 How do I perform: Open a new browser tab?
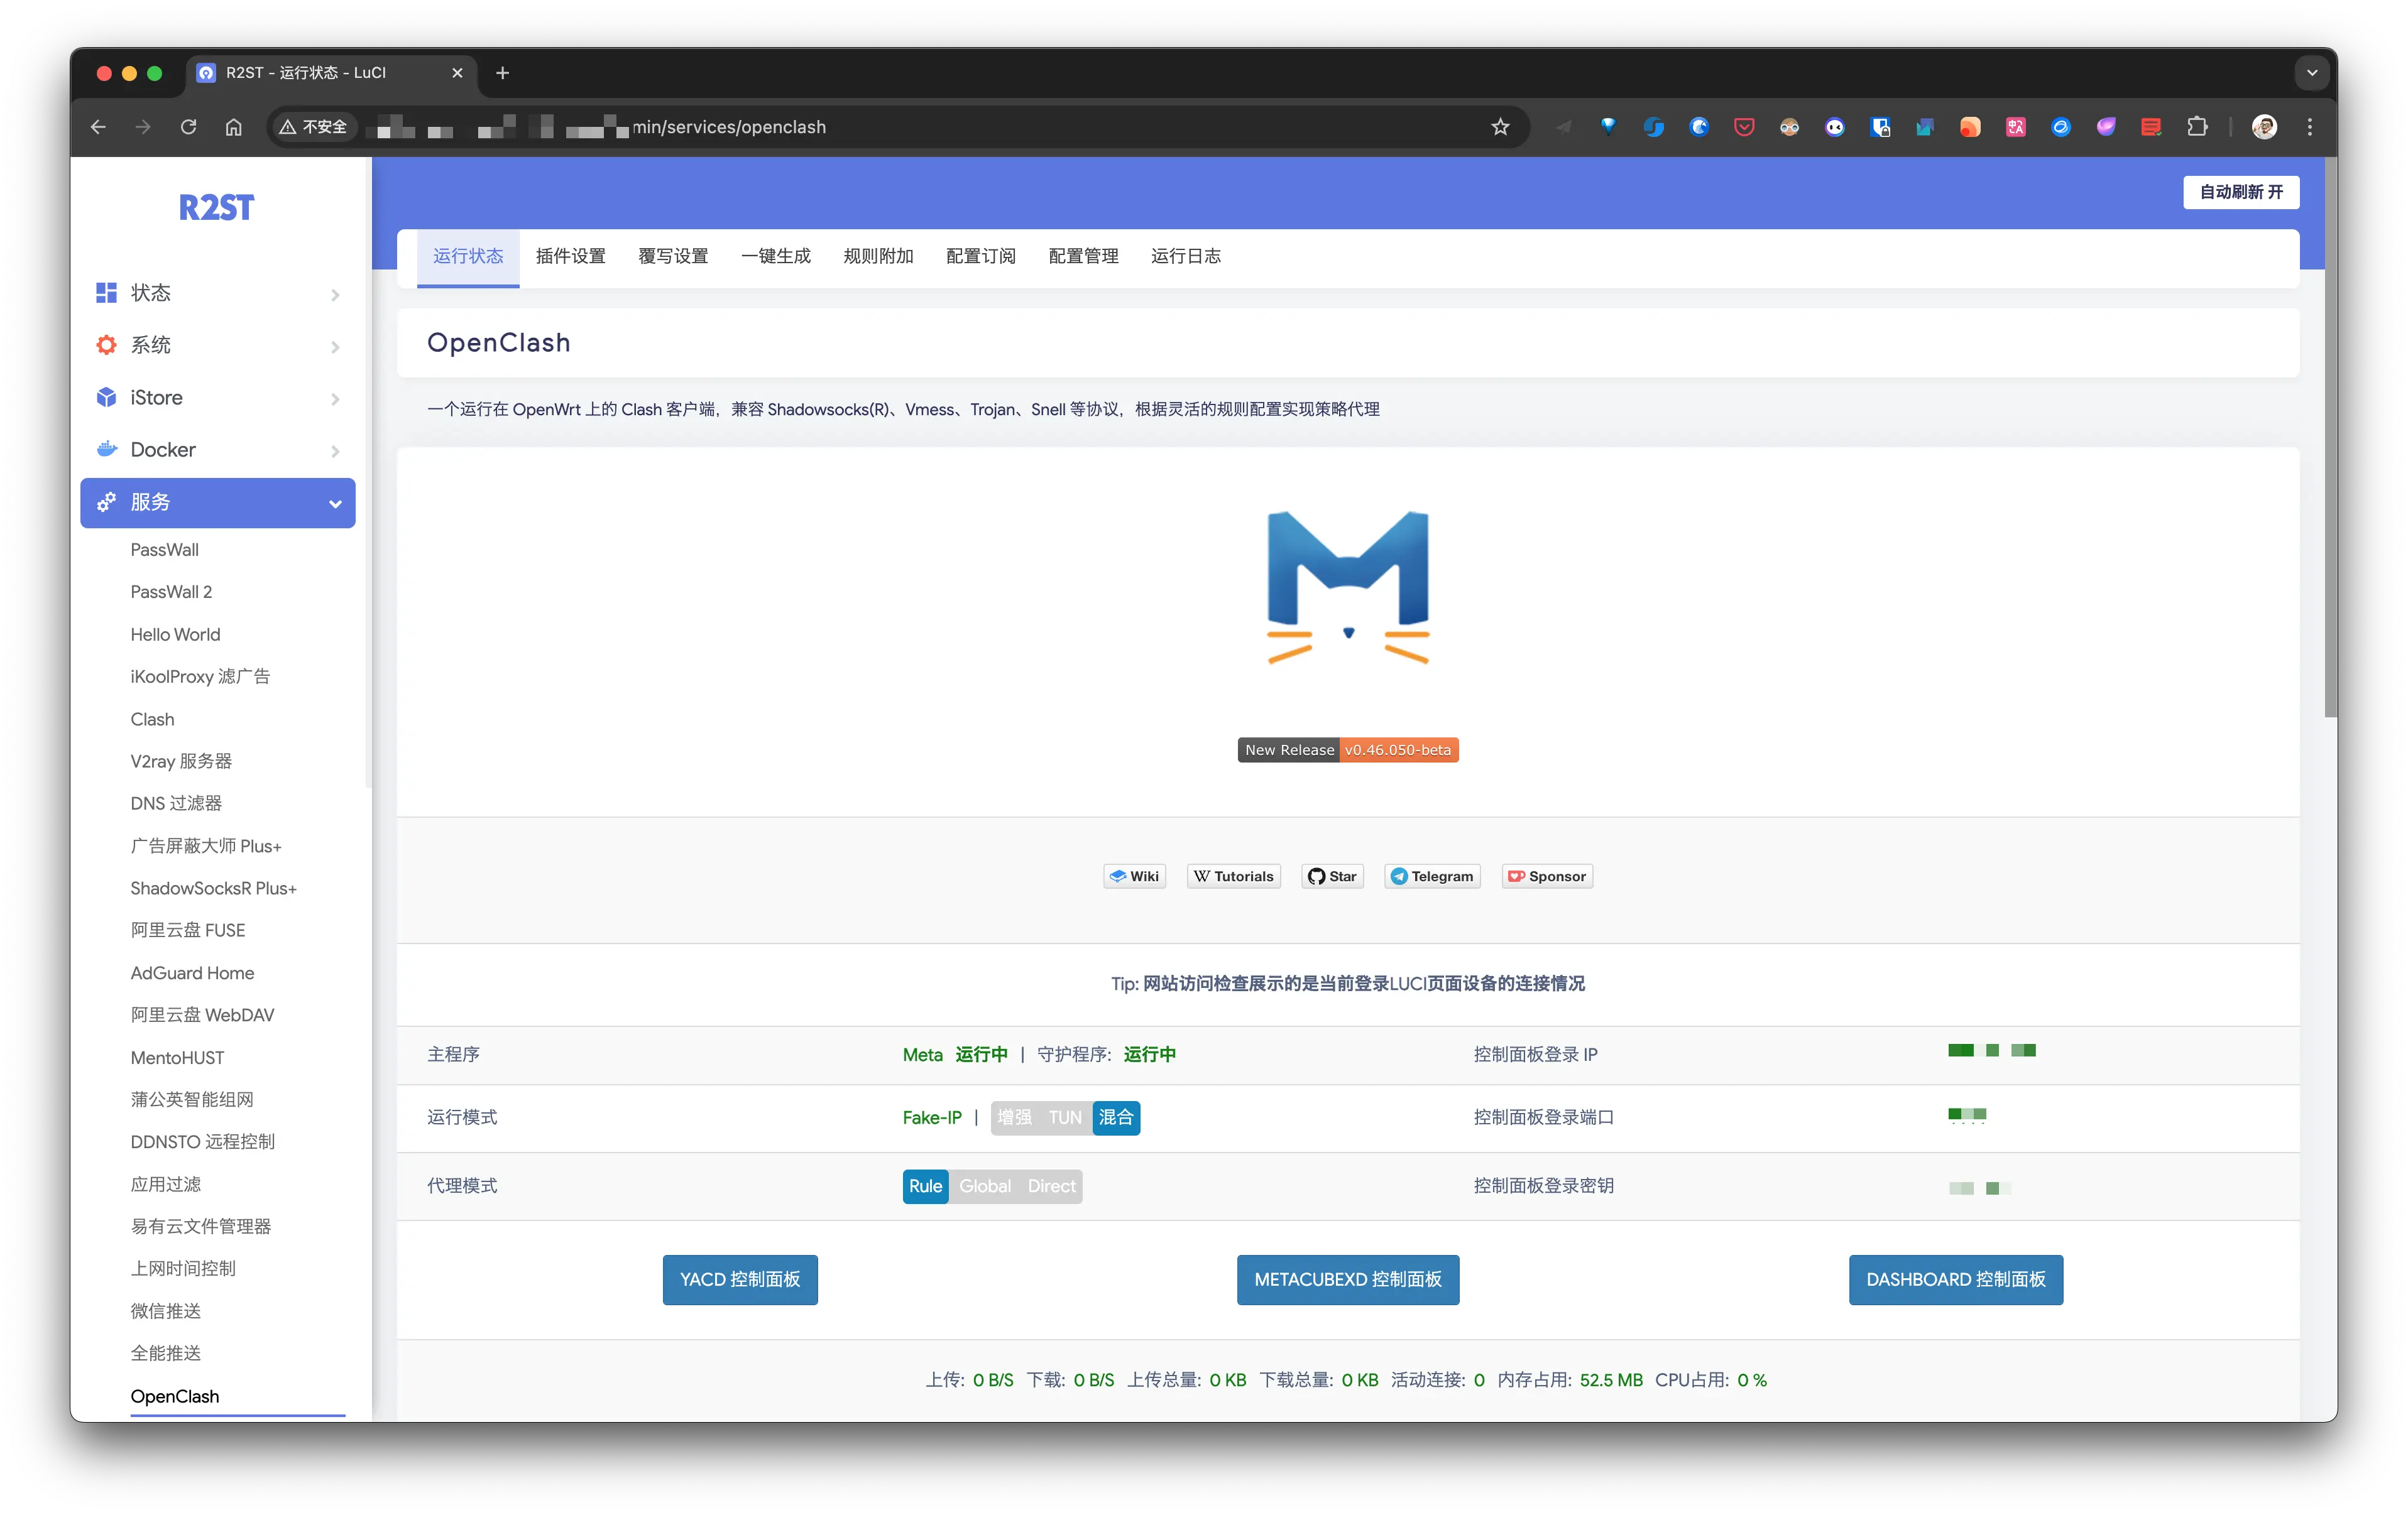[x=502, y=73]
